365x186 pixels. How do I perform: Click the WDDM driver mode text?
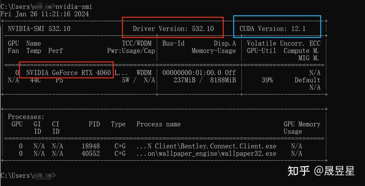coord(144,73)
